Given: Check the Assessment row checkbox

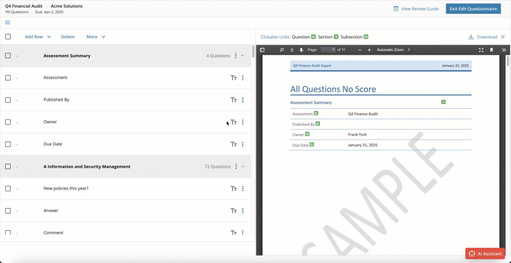Looking at the screenshot, I should [8, 78].
